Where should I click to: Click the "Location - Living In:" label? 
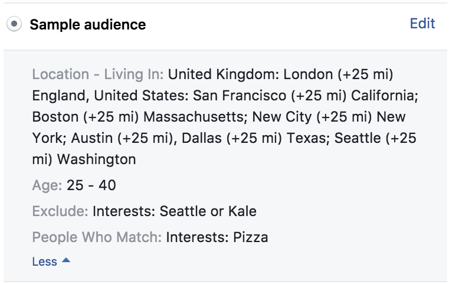[98, 74]
